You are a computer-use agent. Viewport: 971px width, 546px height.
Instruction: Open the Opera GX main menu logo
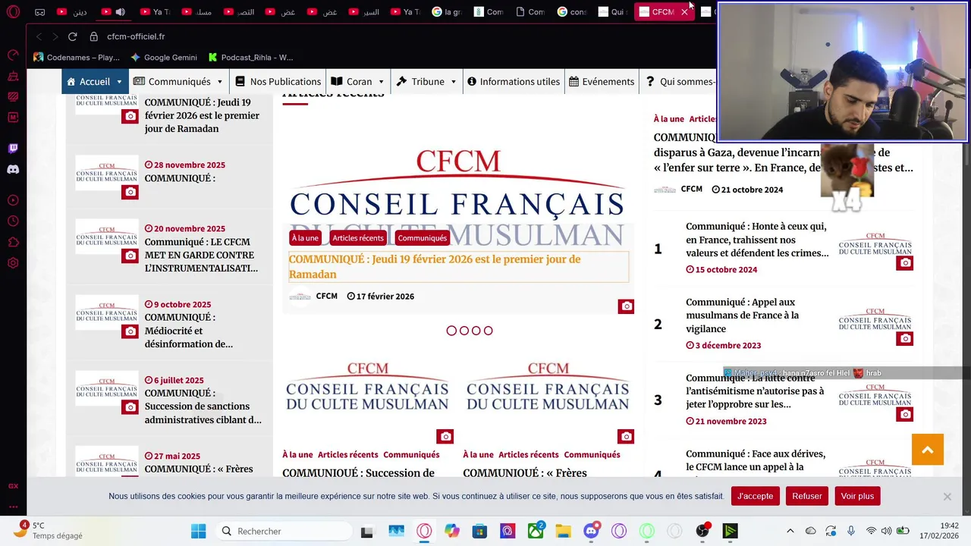13,12
